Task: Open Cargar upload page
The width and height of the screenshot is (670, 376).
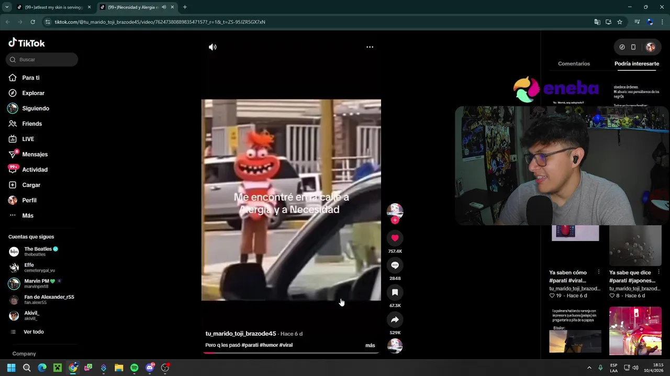Action: pyautogui.click(x=31, y=185)
